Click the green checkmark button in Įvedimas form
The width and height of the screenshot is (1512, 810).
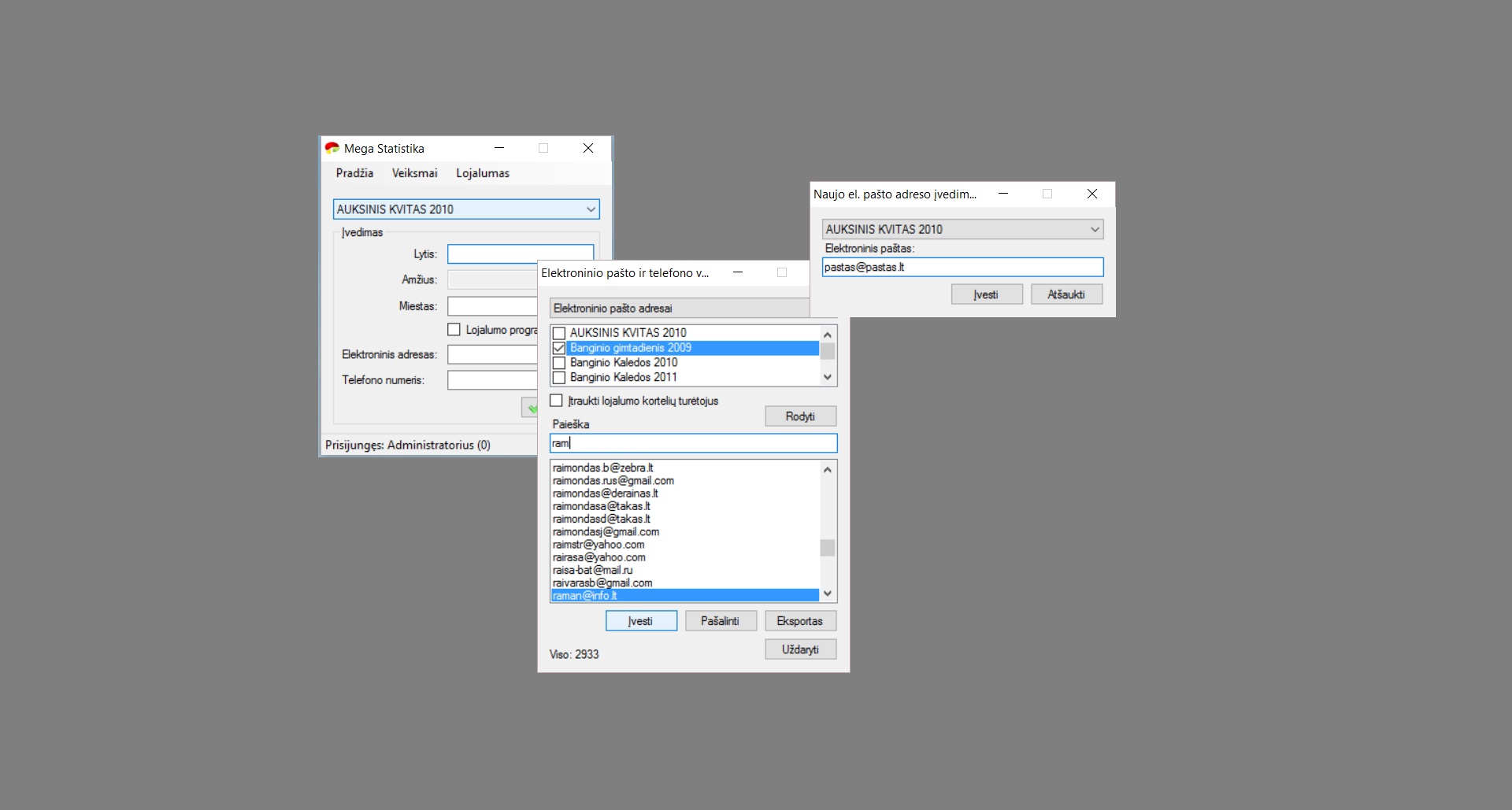point(531,408)
